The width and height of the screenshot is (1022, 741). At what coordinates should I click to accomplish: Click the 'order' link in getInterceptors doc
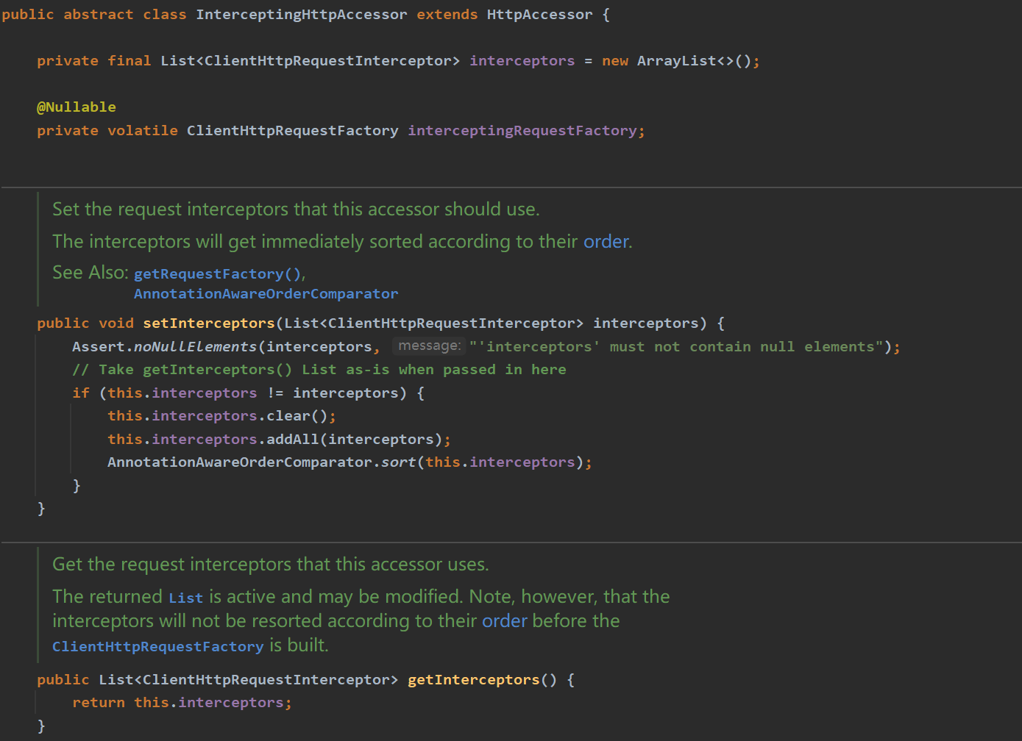pos(505,621)
